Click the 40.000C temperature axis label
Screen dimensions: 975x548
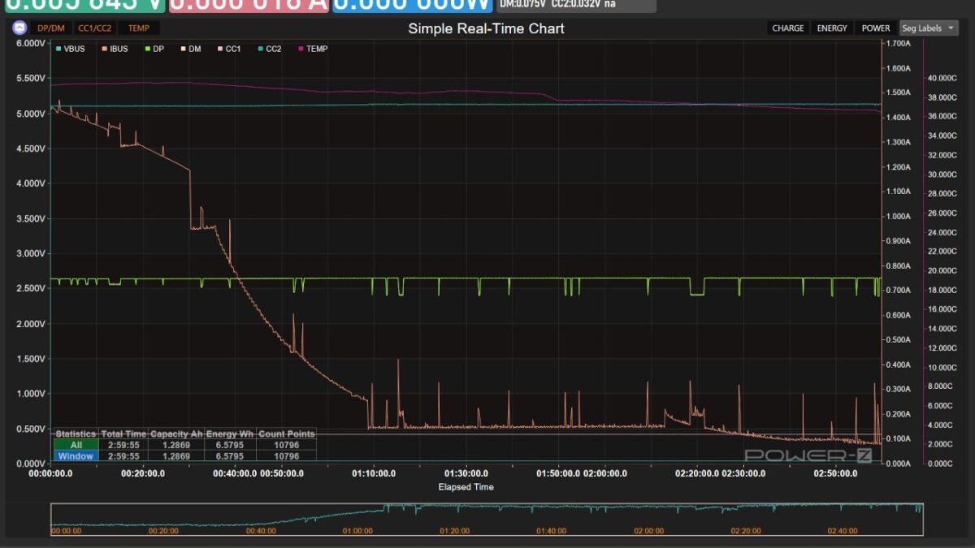point(942,78)
